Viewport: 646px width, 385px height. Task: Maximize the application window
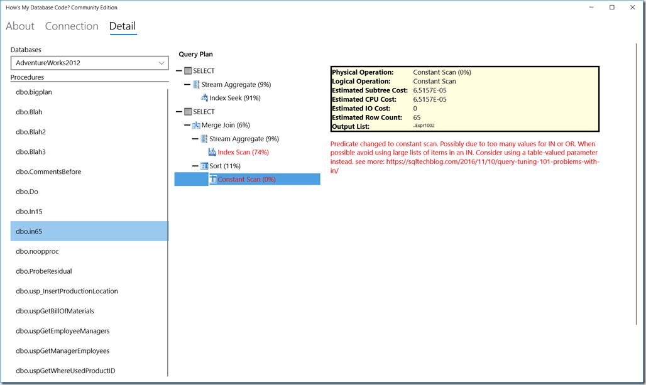point(612,8)
